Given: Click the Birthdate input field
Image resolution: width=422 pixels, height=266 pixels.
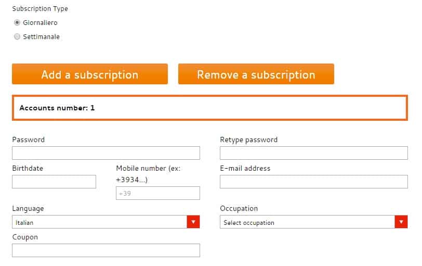Looking at the screenshot, I should [54, 182].
